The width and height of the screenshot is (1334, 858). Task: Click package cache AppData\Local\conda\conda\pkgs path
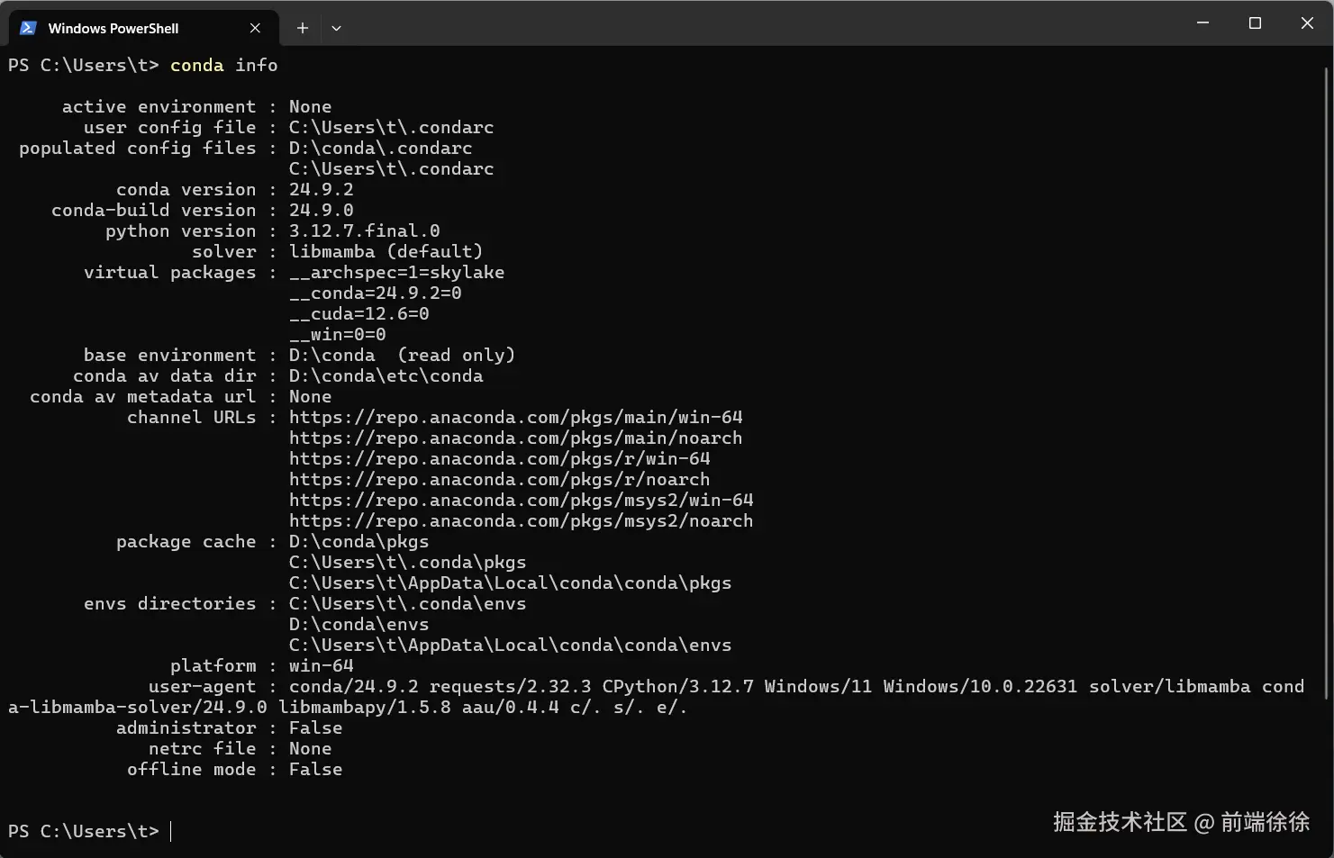click(511, 583)
